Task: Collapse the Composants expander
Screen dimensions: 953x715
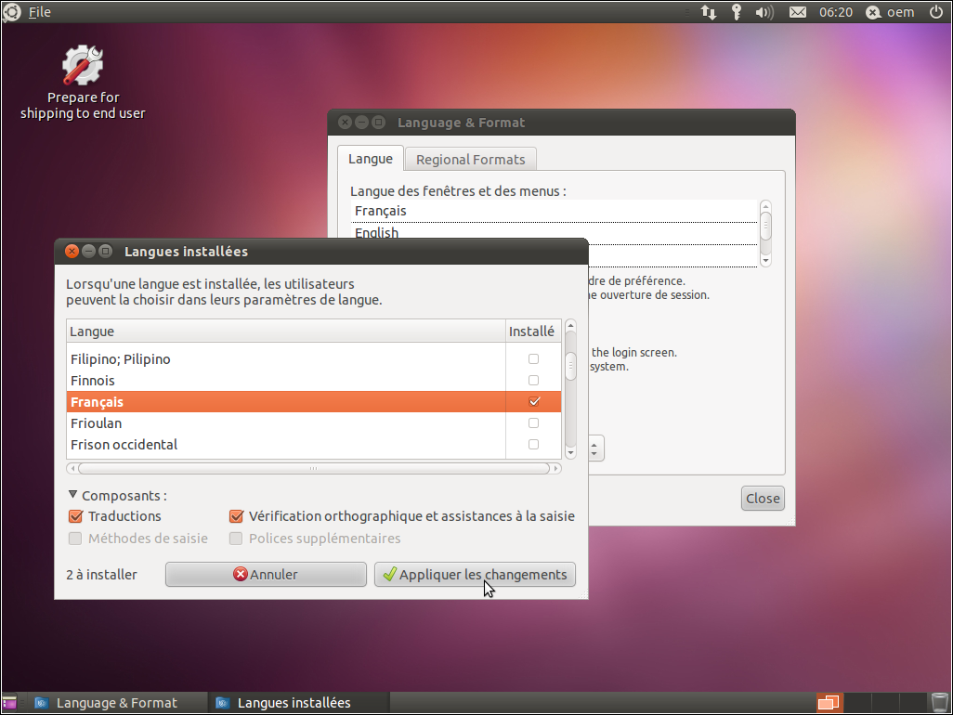Action: (x=73, y=496)
